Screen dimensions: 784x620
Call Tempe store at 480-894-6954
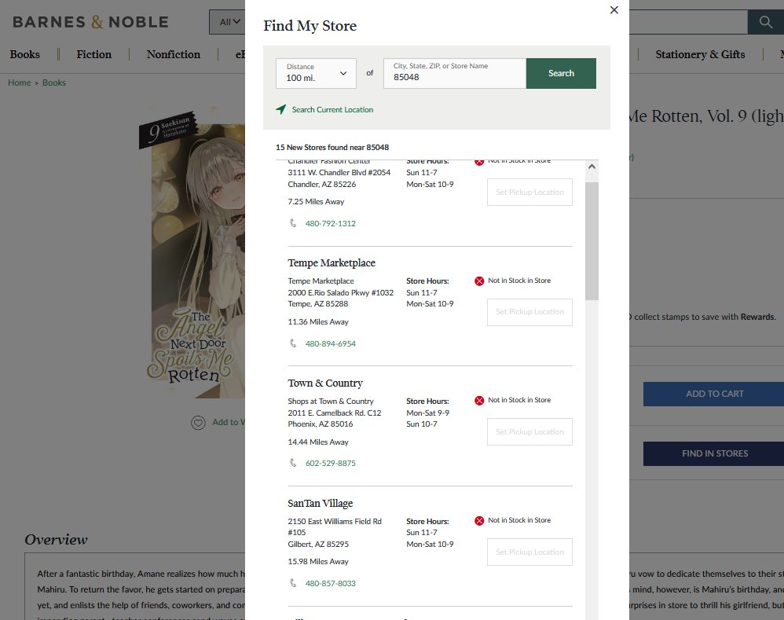coord(331,343)
